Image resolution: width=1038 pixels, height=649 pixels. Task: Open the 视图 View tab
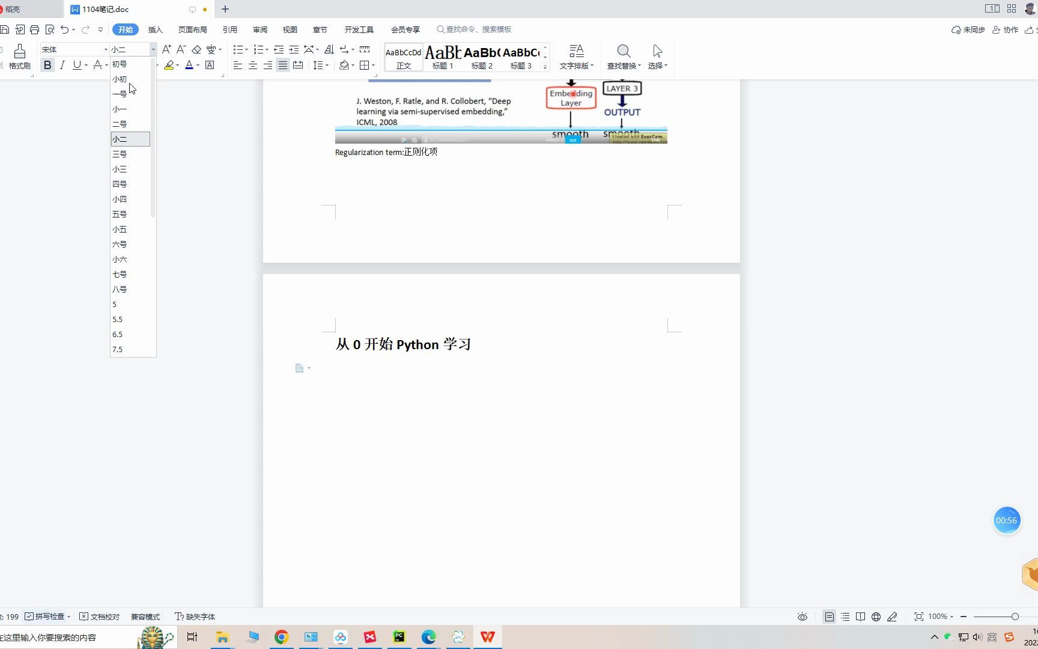coord(290,29)
